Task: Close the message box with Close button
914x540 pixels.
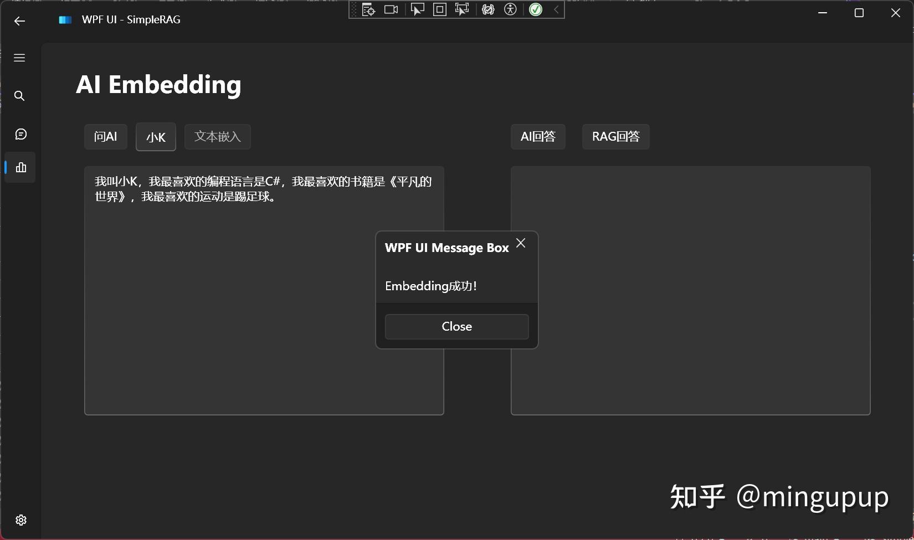Action: coord(457,327)
